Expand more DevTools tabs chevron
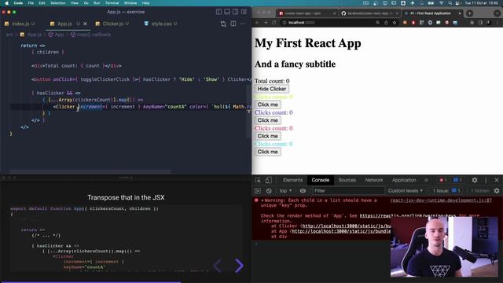Image resolution: width=503 pixels, height=283 pixels. [x=426, y=180]
